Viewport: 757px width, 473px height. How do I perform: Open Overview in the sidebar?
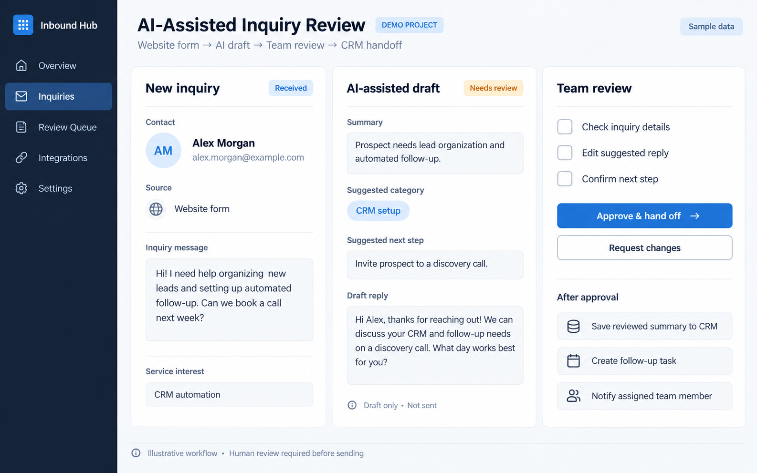[x=59, y=66]
